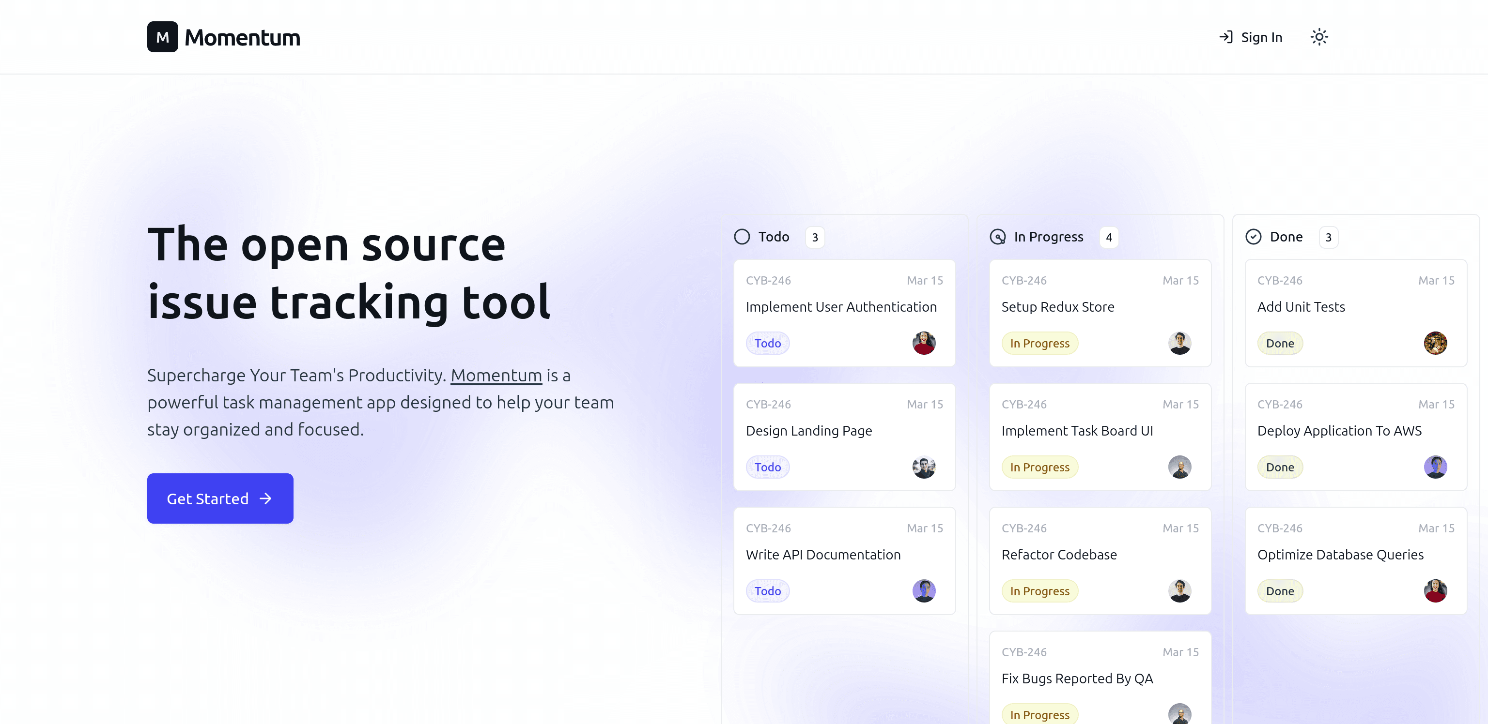Click the In Progress column header label

coord(1048,237)
